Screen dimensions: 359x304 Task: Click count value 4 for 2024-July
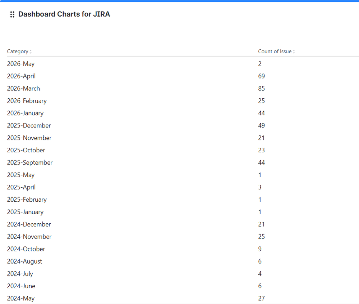260,274
